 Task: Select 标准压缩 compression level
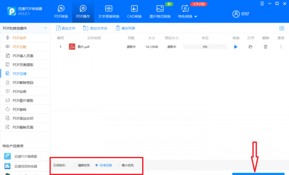104,165
